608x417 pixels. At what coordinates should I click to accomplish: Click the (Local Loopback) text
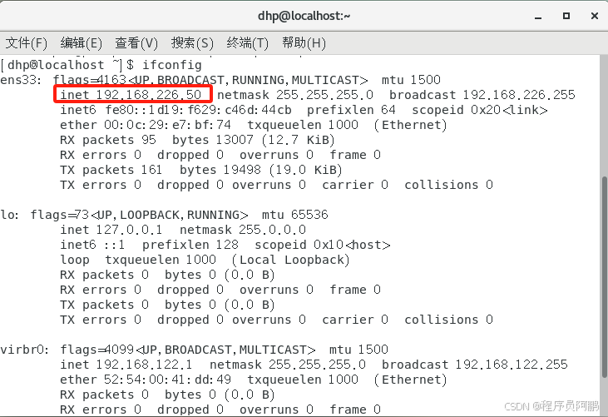click(291, 260)
